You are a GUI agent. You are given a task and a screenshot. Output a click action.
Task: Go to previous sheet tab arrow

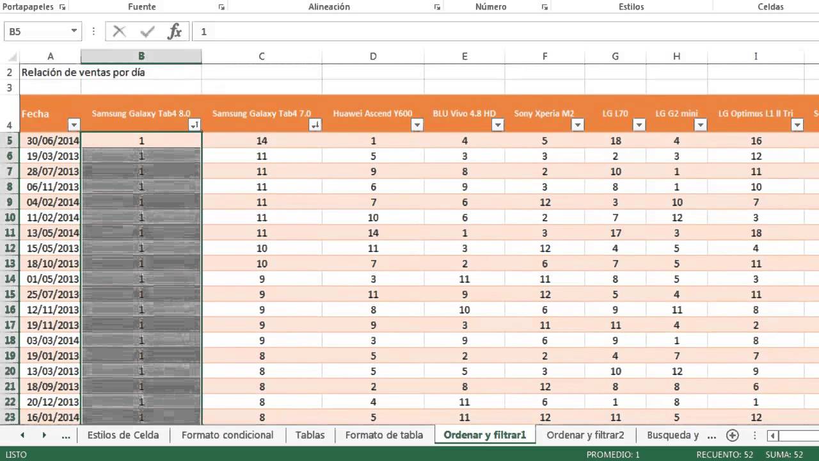[x=22, y=435]
